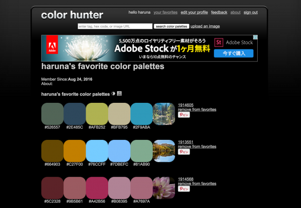Click the light mode sun icon
The height and width of the screenshot is (208, 301).
[113, 93]
